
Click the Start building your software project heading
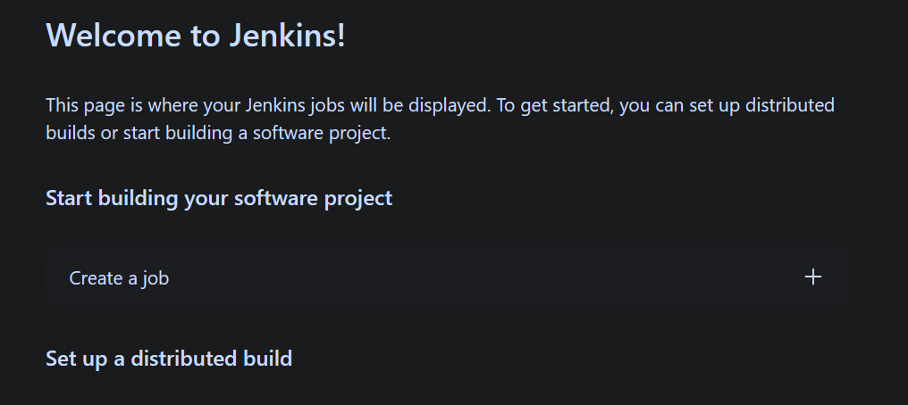click(219, 198)
